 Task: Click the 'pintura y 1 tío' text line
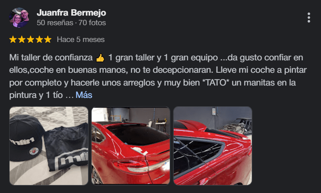36,95
